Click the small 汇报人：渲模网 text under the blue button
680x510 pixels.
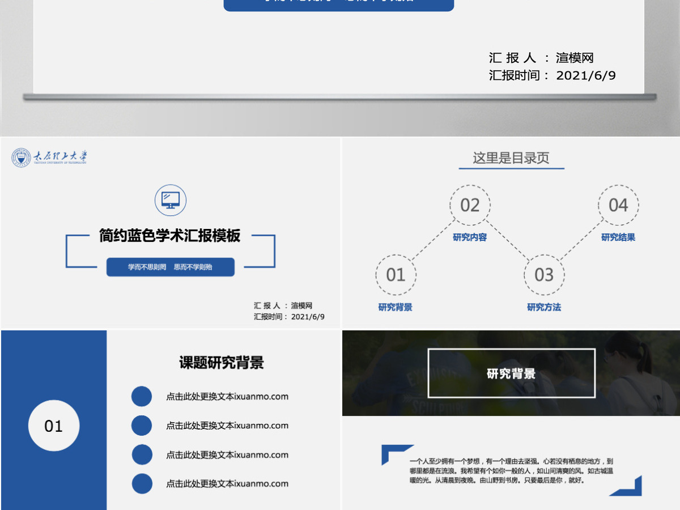283,305
